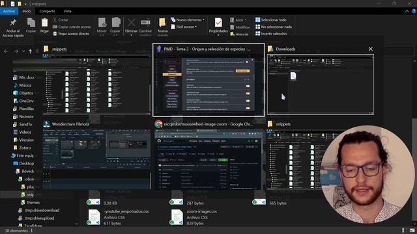Open the Archivo menu tab
417x234 pixels.
(9, 11)
